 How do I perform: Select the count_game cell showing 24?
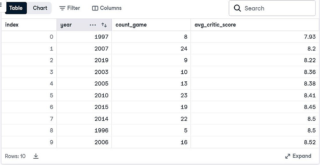184,49
